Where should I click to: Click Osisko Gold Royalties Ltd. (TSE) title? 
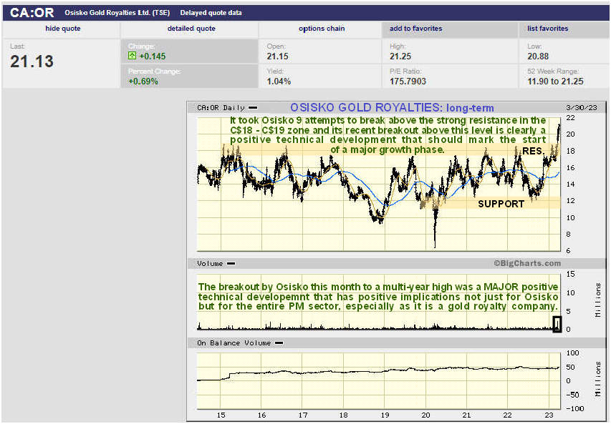(117, 13)
